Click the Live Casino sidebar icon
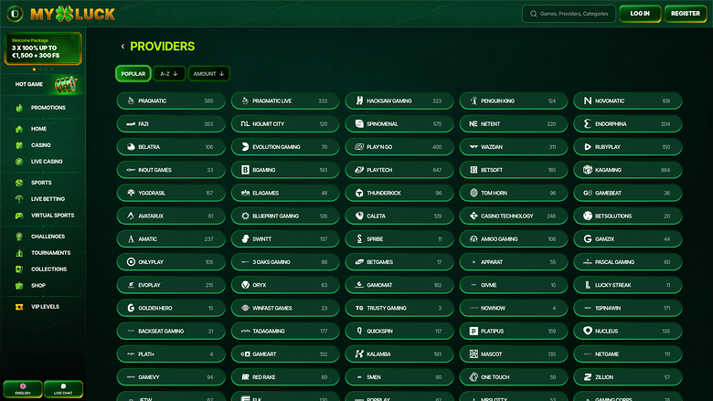713x401 pixels. (x=19, y=162)
